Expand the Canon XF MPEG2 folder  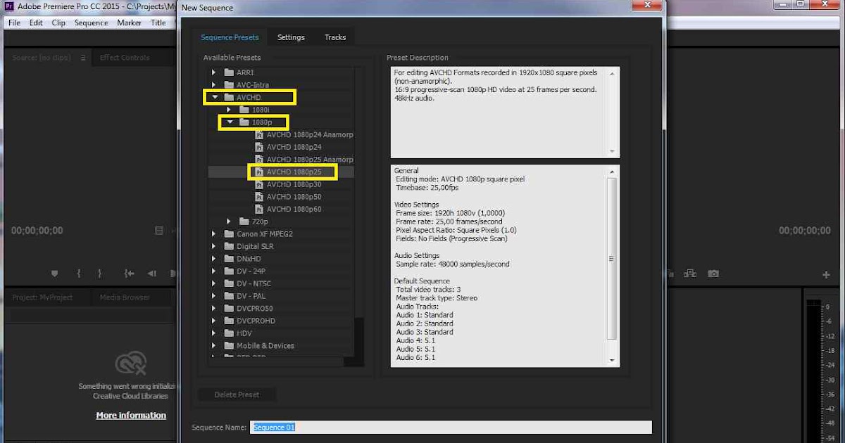pos(214,234)
